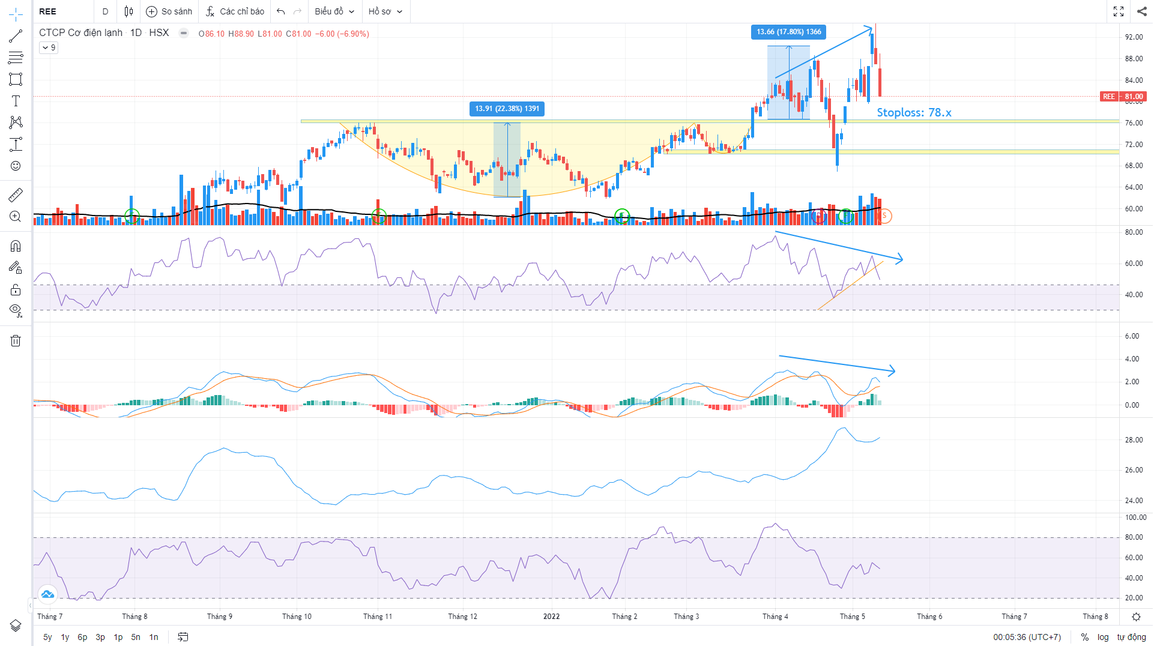This screenshot has width=1160, height=646.
Task: Select the geometric shapes tool
Action: coord(16,79)
